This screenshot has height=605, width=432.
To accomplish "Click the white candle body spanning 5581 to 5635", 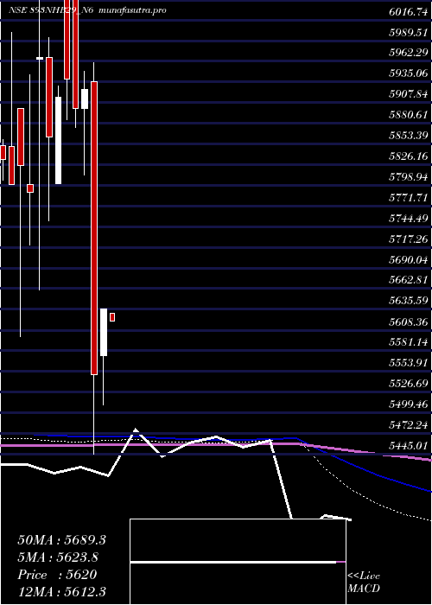I will click(104, 332).
